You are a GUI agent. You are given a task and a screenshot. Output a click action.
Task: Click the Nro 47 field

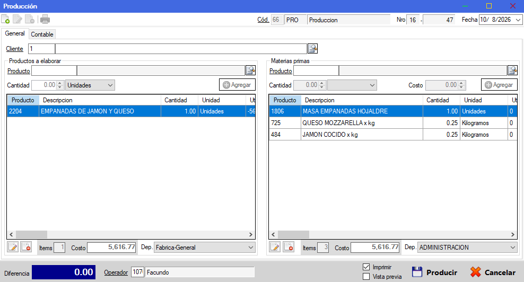pos(439,20)
